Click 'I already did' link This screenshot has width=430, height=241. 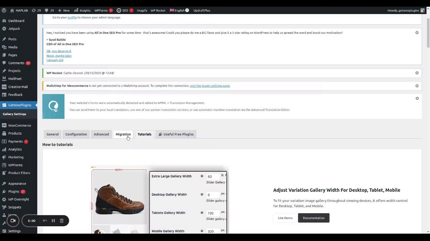click(55, 60)
